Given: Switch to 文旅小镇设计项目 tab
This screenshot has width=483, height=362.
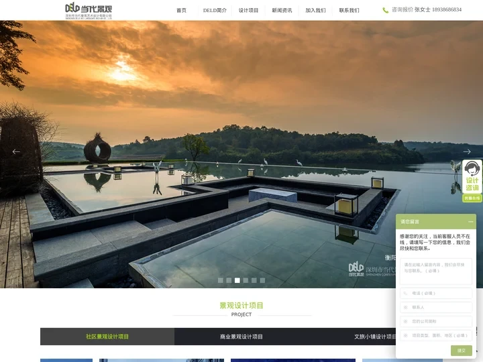Looking at the screenshot, I should (375, 337).
